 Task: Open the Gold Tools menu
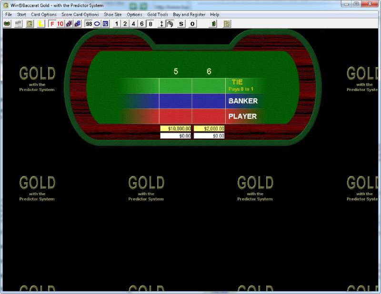pos(157,14)
